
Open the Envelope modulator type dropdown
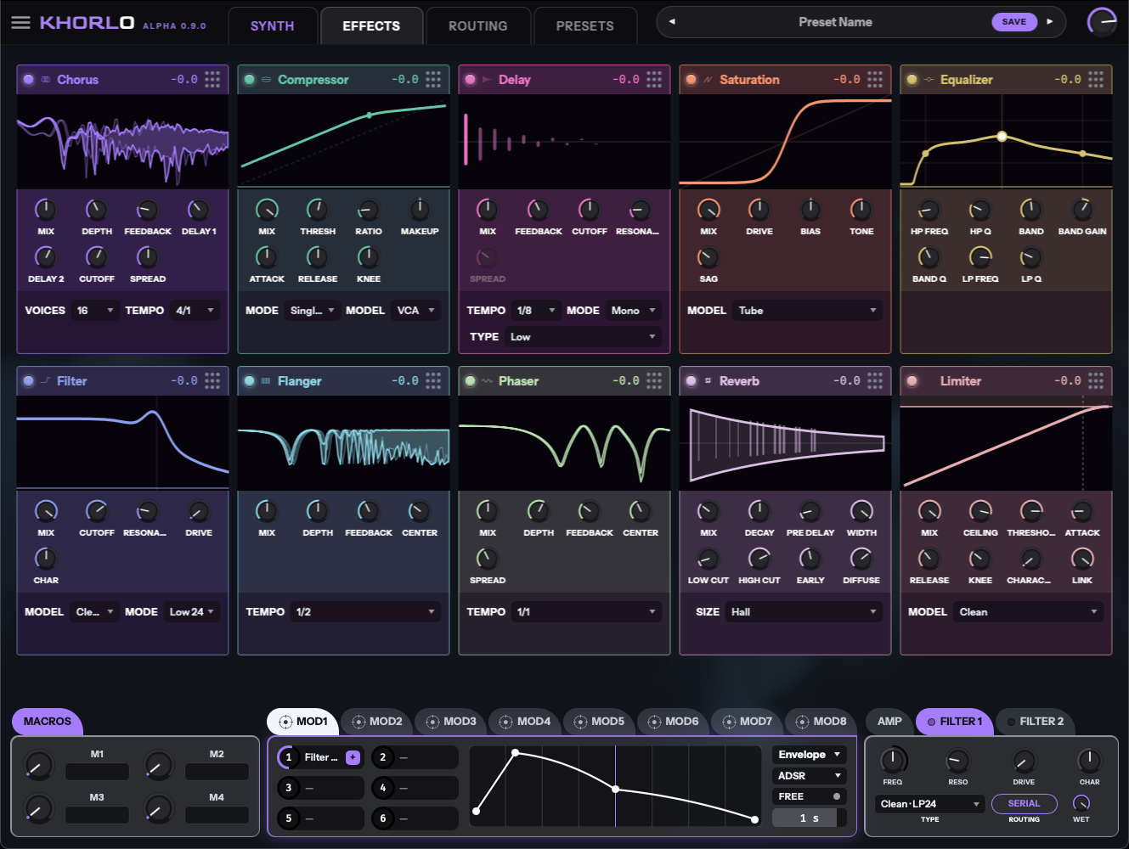810,754
